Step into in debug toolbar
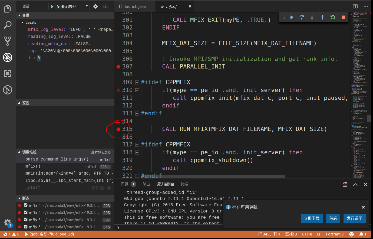This screenshot has width=373, height=239. (x=312, y=17)
